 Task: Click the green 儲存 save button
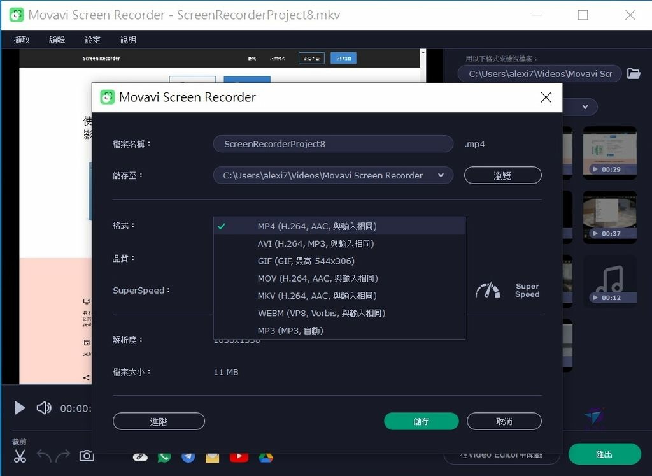pyautogui.click(x=422, y=421)
